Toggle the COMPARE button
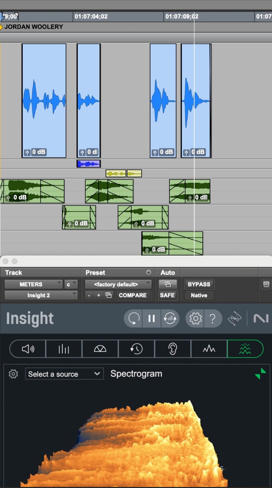Screen dimensions: 272x488 coord(133,295)
